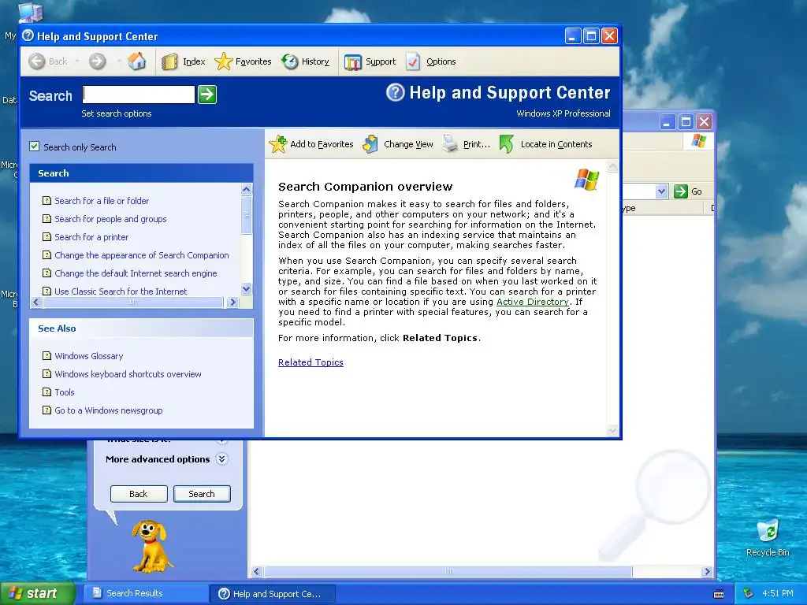Click Locate in Contents green arrow icon
The height and width of the screenshot is (605, 807).
(507, 144)
